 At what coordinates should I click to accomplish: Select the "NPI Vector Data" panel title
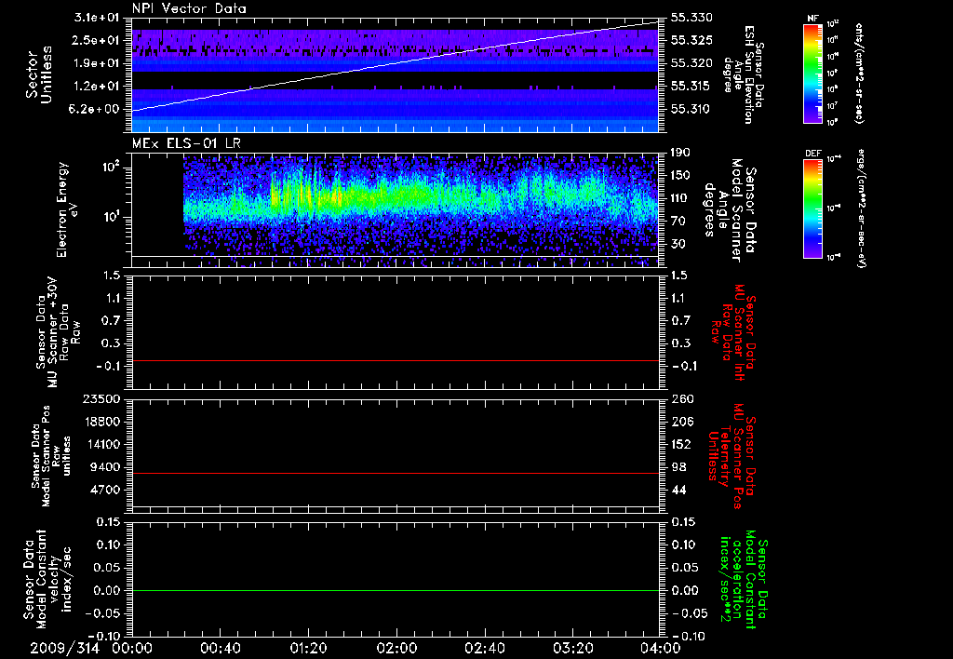(189, 8)
